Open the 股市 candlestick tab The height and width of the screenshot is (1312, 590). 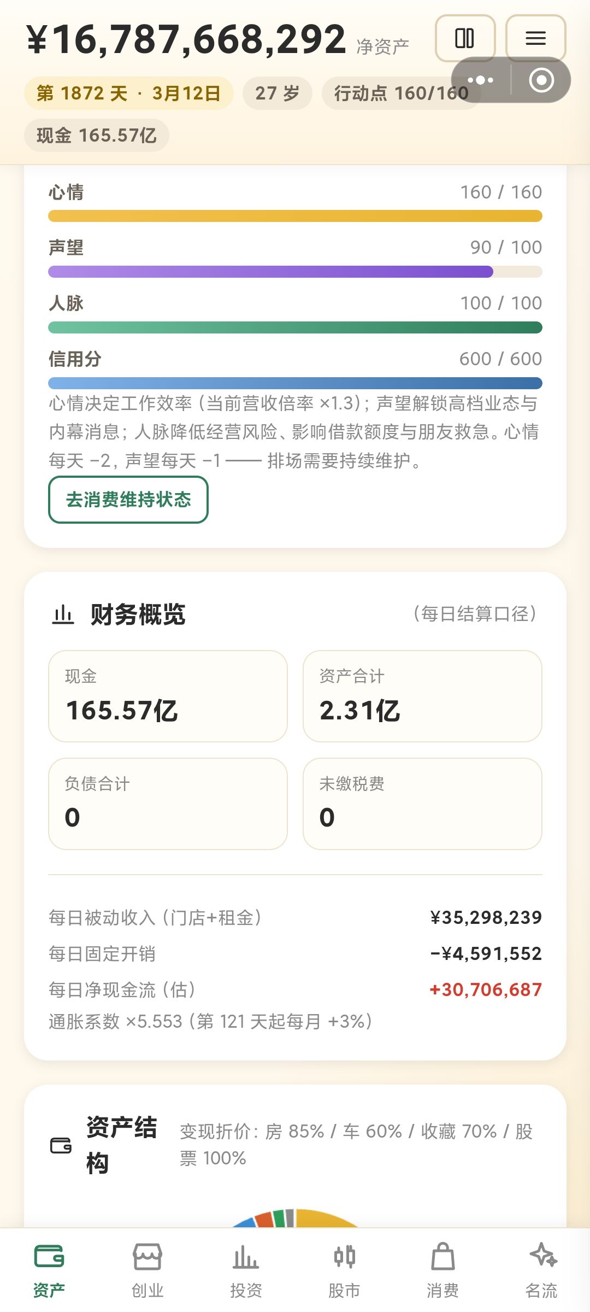click(x=344, y=1270)
